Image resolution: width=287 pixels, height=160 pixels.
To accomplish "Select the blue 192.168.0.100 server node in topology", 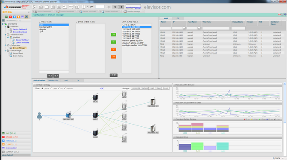I will click(68, 115).
